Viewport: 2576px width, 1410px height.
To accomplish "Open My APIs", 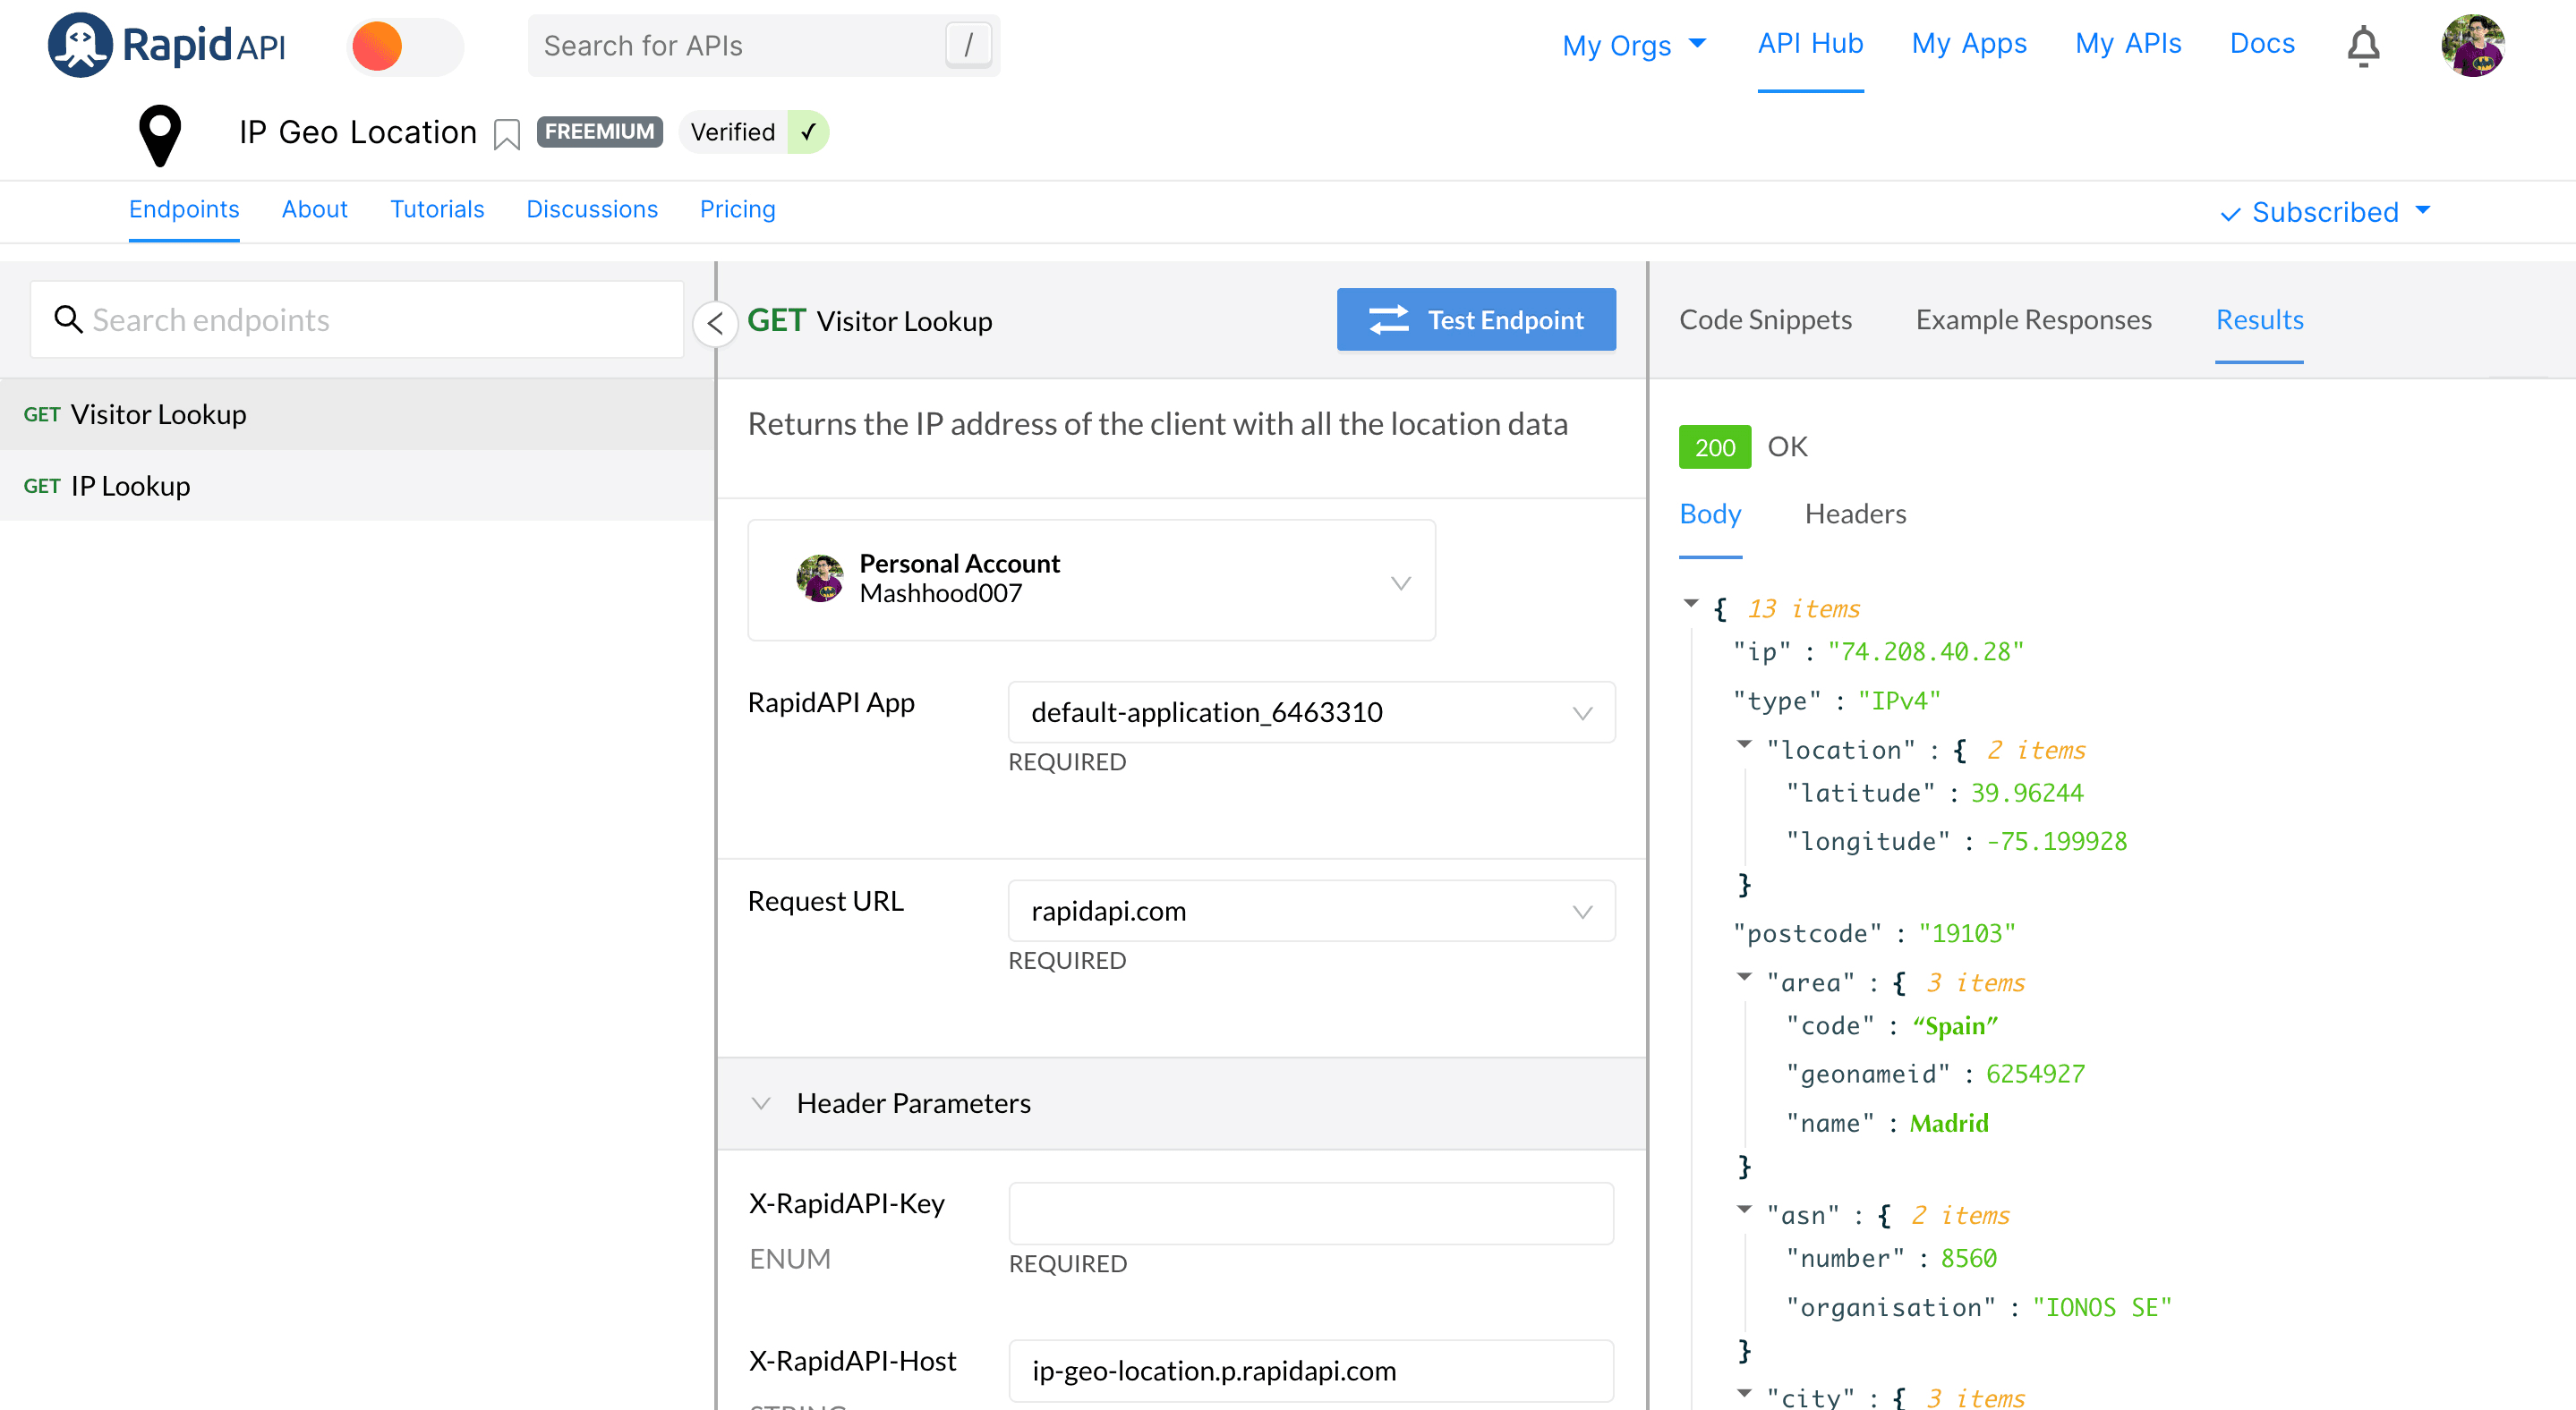I will (x=2128, y=44).
